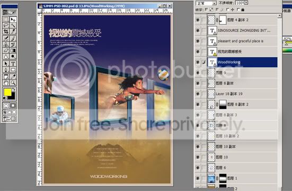Click the gradient mask thumbnail of 图层 8 副本 2
This screenshot has height=191, width=292.
tap(223, 105)
